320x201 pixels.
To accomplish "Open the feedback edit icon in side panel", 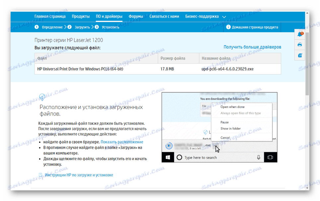I will point(300,55).
